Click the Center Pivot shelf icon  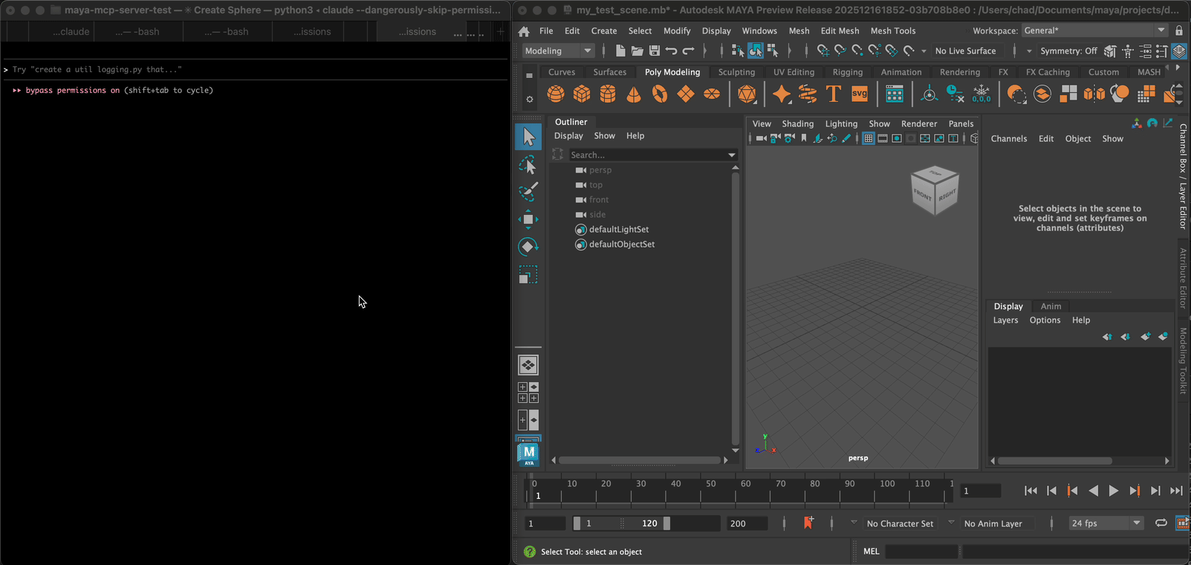click(929, 94)
